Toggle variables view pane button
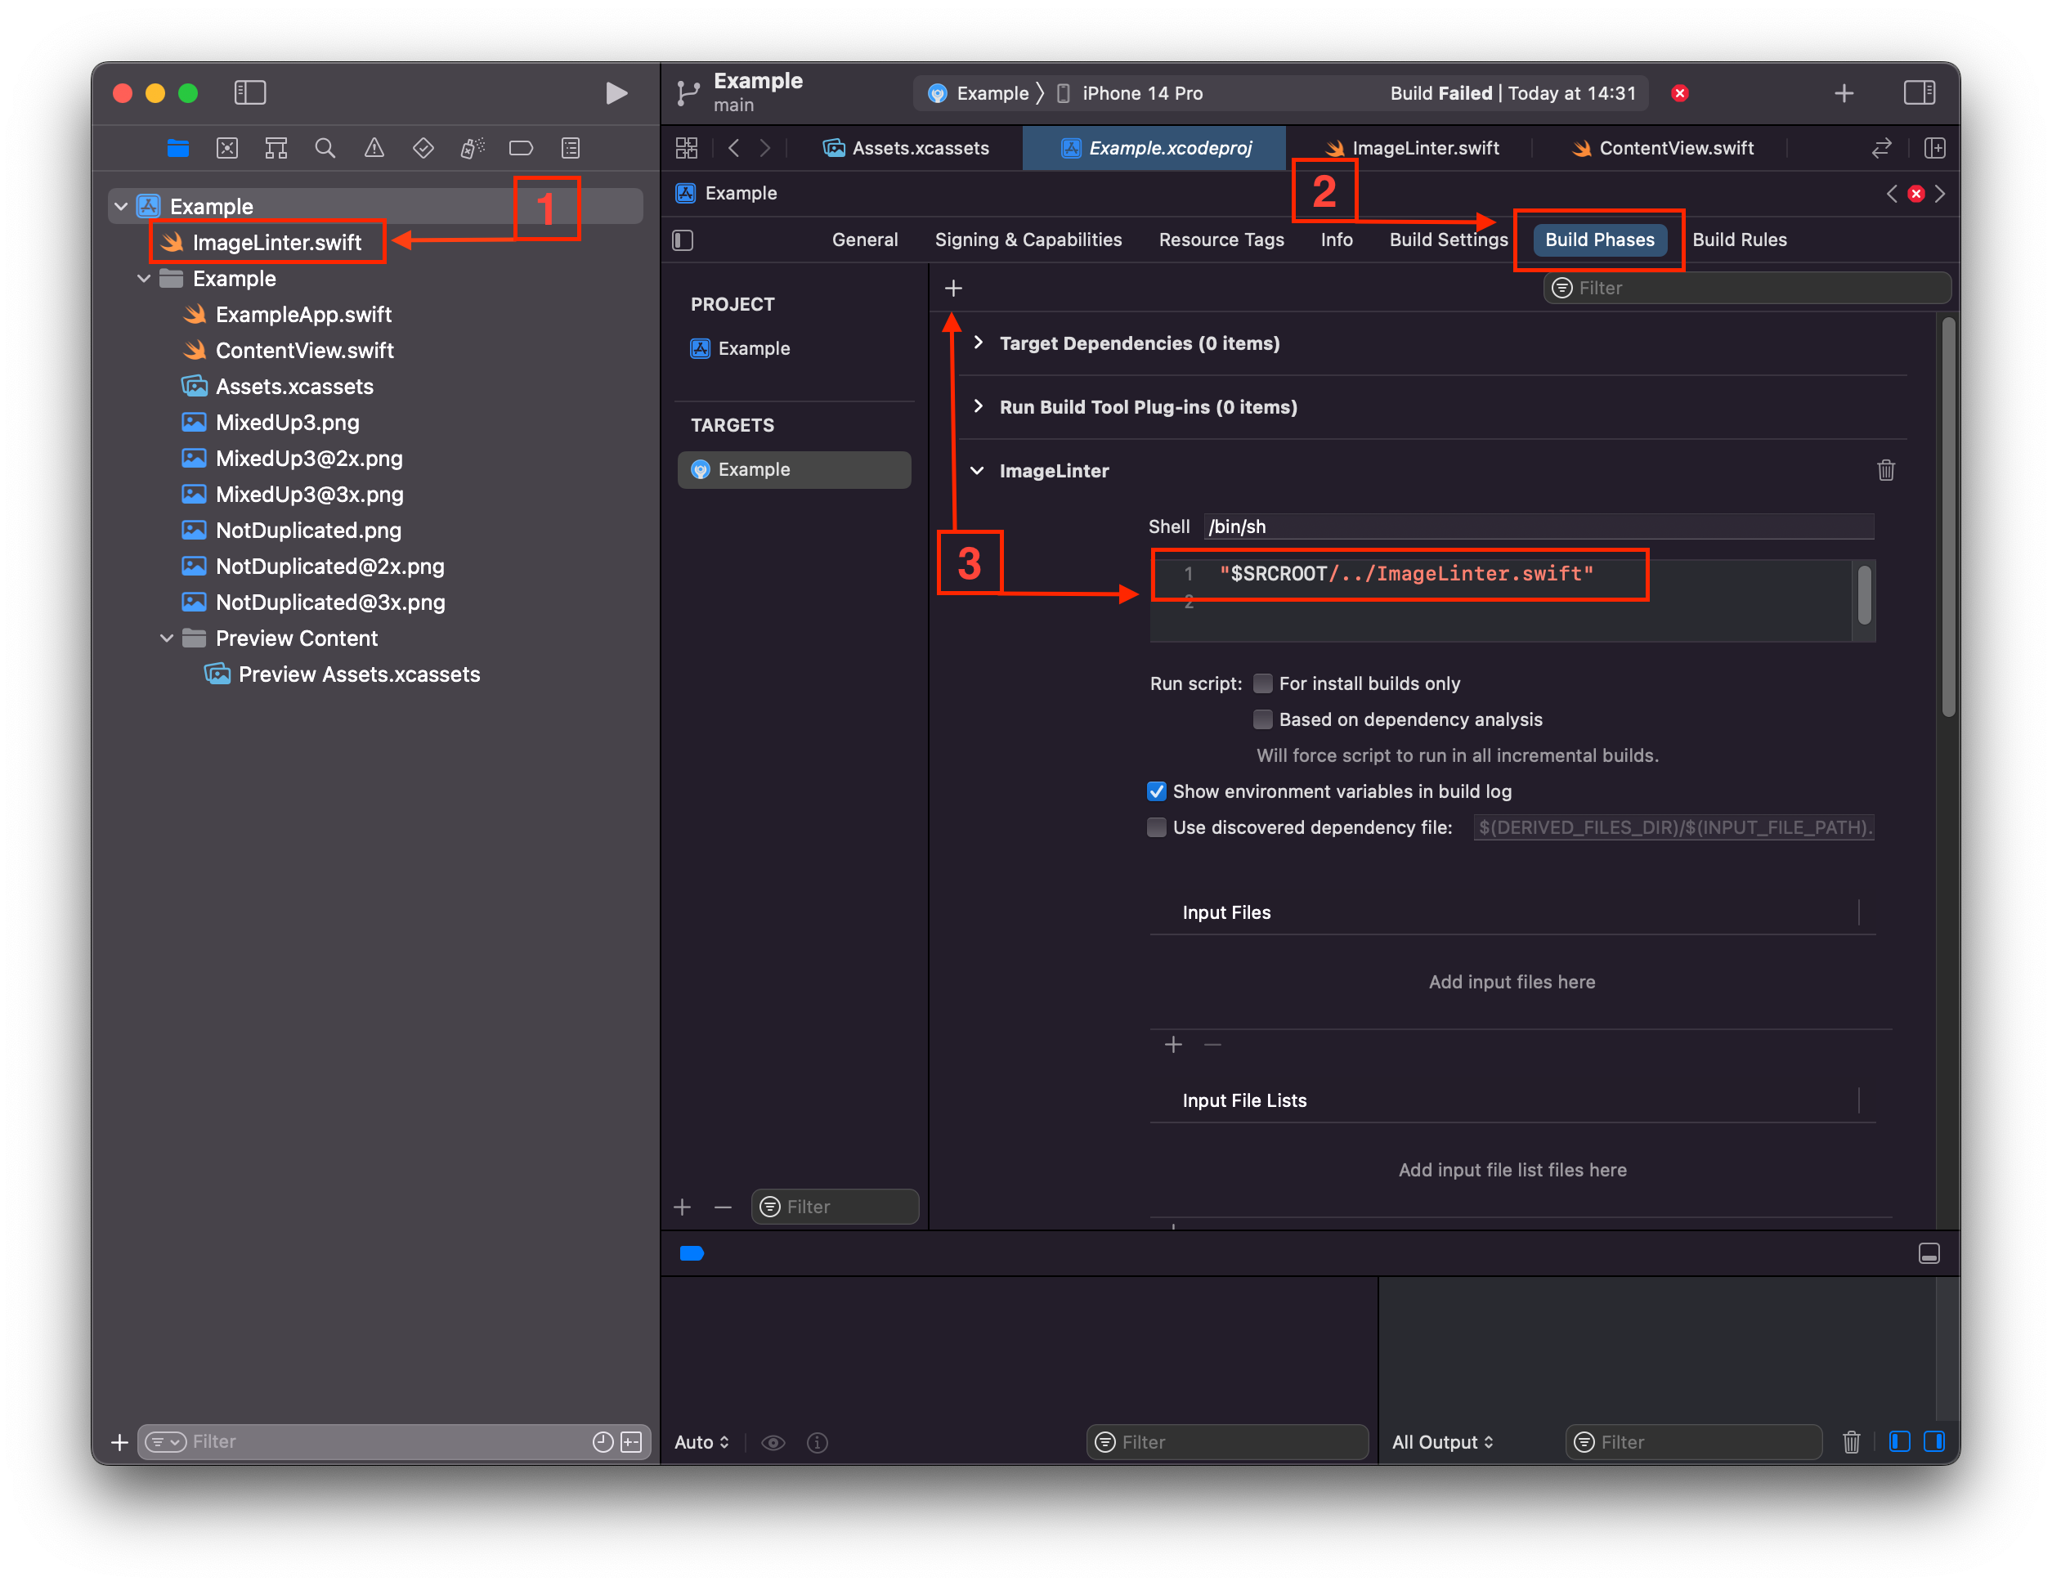2052x1586 pixels. tap(1899, 1441)
